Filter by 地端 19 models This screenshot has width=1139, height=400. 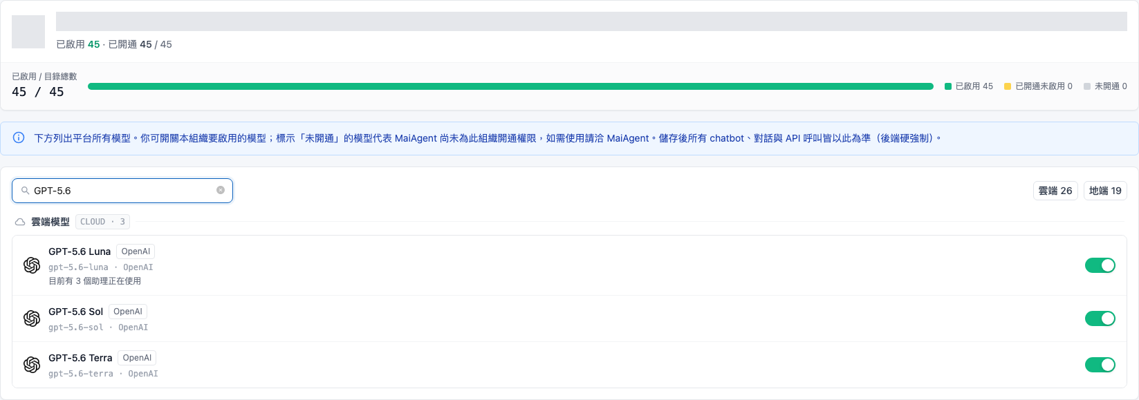point(1105,191)
